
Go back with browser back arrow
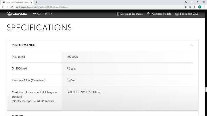pos(3,7)
